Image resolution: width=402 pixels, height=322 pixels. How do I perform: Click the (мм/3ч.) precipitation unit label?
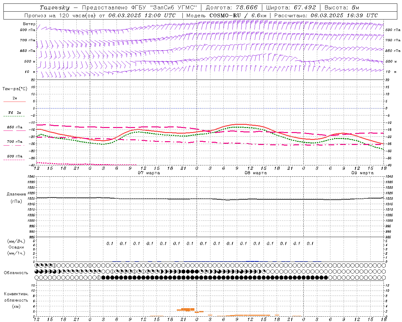pyautogui.click(x=16, y=241)
